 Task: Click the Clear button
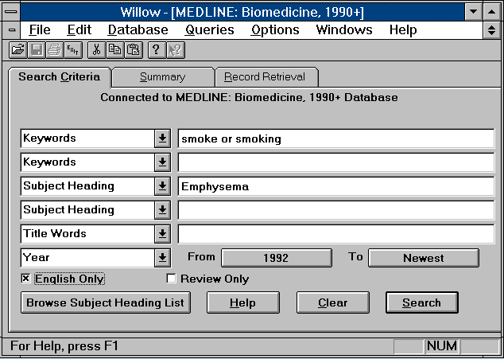tap(332, 302)
